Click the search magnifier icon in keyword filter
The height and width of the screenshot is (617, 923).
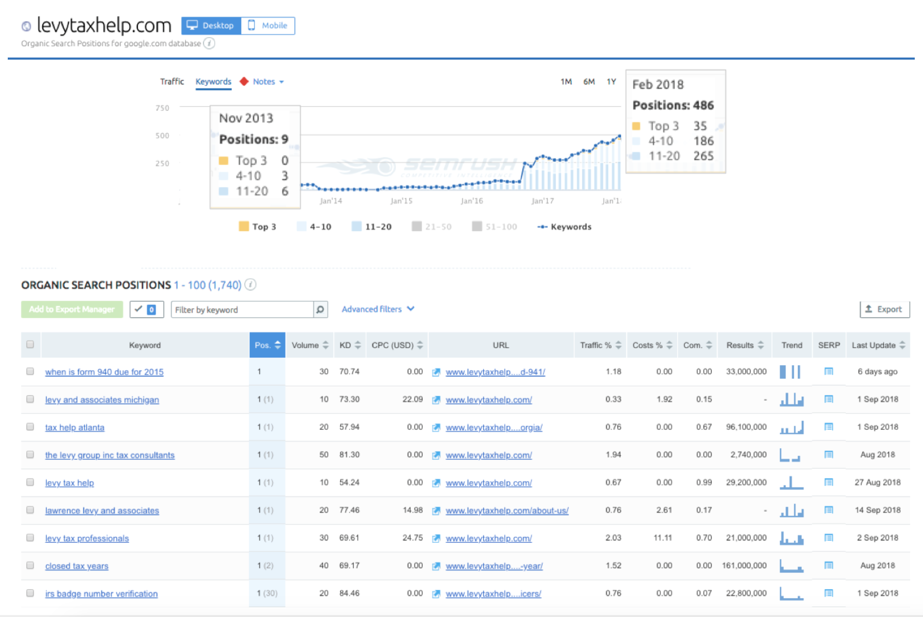pos(320,309)
